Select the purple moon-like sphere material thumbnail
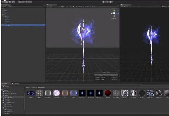 (56, 93)
